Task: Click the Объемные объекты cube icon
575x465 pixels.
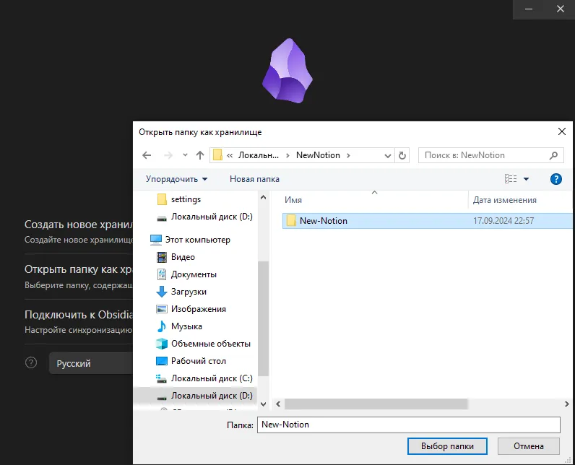Action: coord(162,344)
